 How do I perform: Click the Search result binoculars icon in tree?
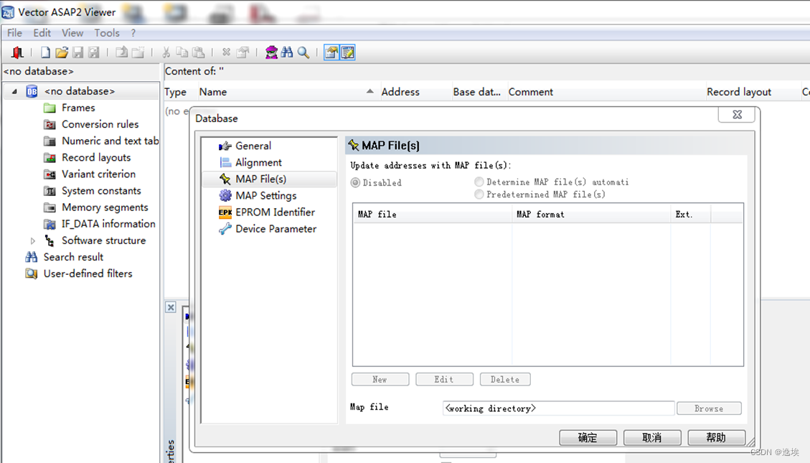click(x=32, y=257)
